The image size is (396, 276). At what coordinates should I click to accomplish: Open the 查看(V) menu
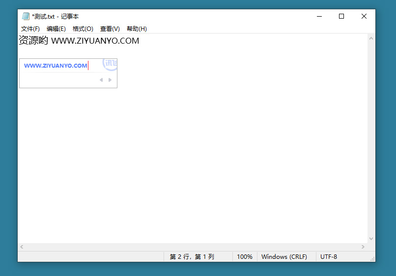tap(110, 29)
